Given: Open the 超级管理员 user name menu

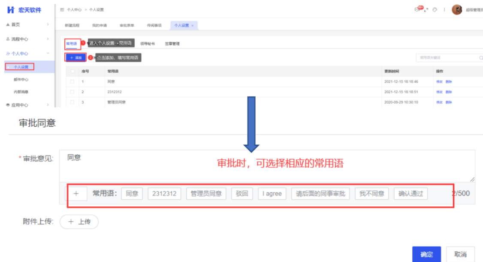Looking at the screenshot, I should pos(474,10).
